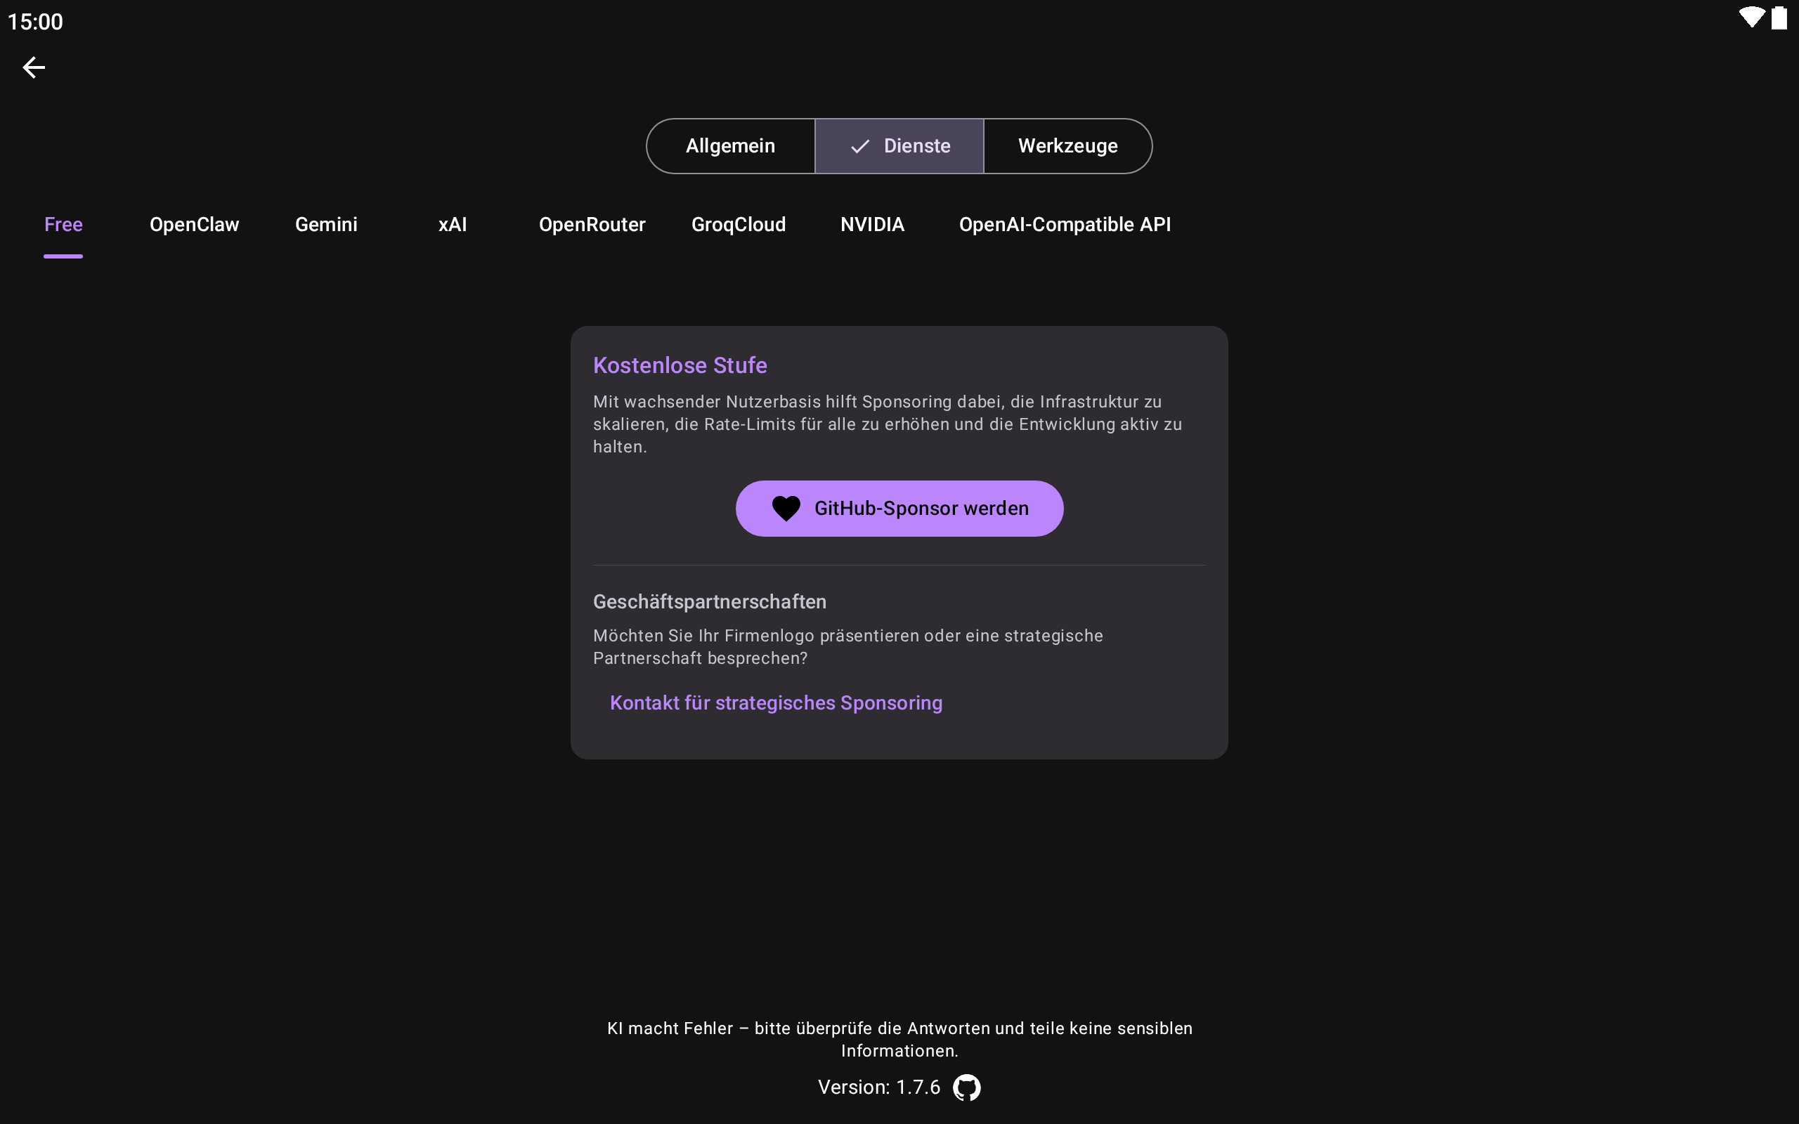
Task: Switch to the Werkzeuge segment
Action: [x=1067, y=146]
